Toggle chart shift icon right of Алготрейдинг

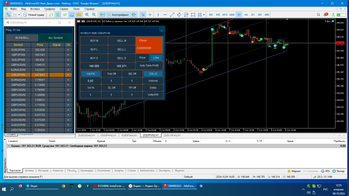[134, 15]
